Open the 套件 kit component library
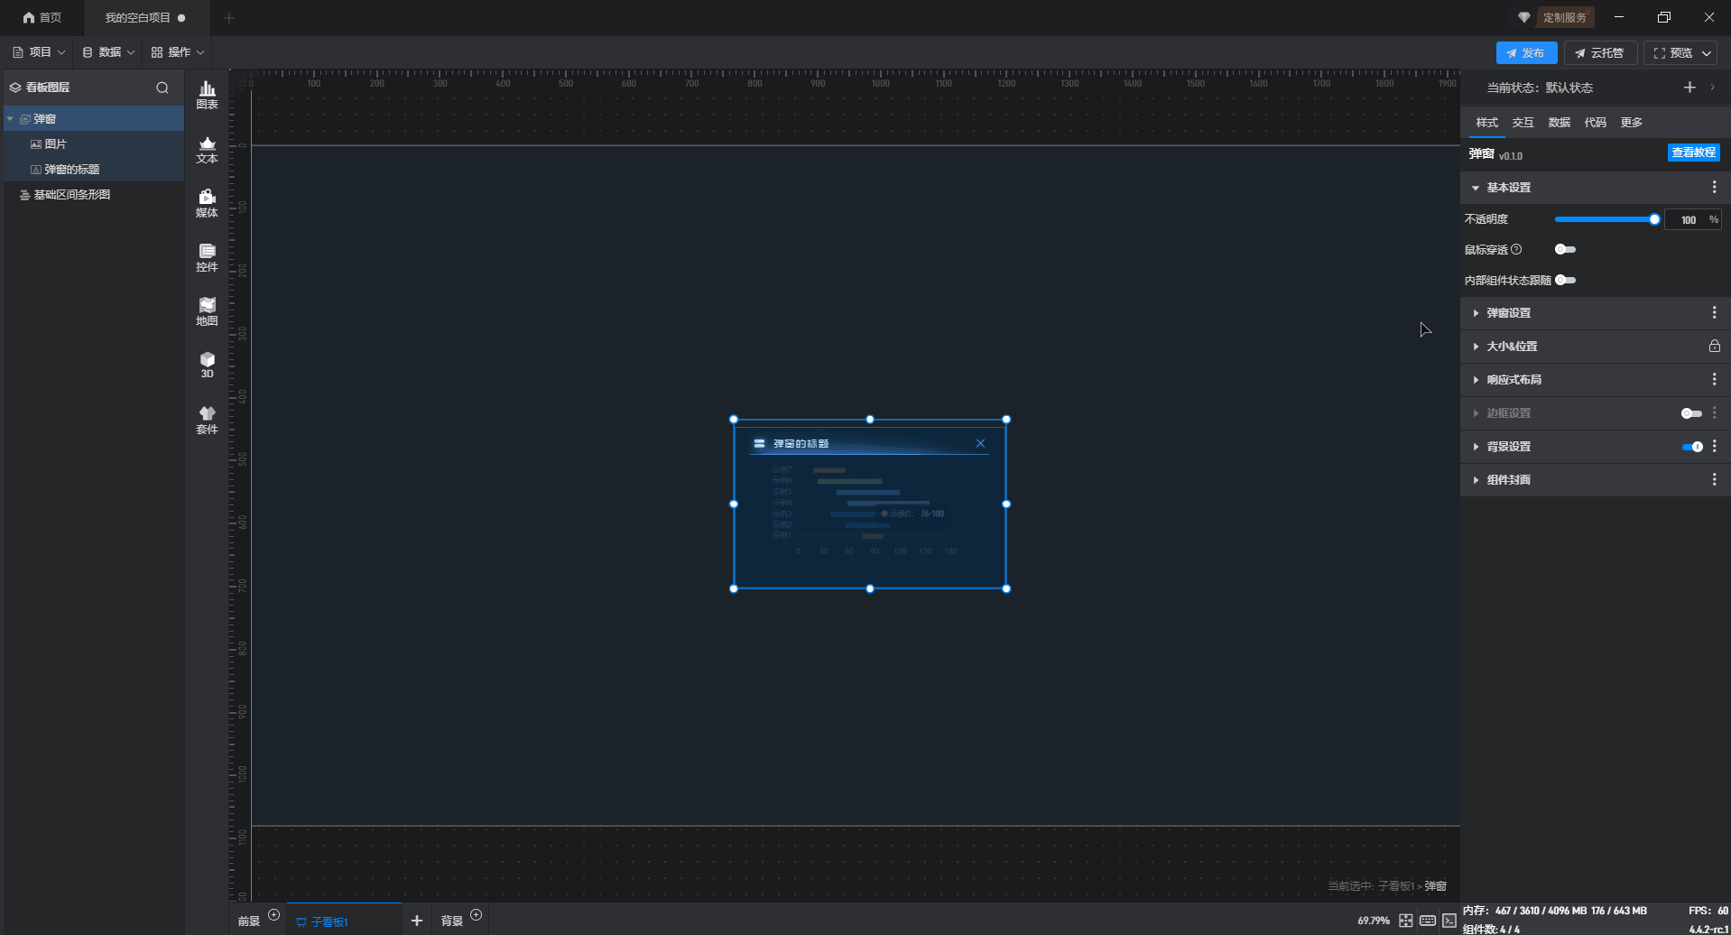This screenshot has width=1731, height=935. (x=207, y=421)
